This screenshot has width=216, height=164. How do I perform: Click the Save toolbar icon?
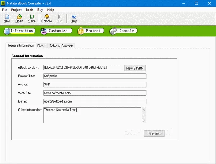(x=32, y=19)
